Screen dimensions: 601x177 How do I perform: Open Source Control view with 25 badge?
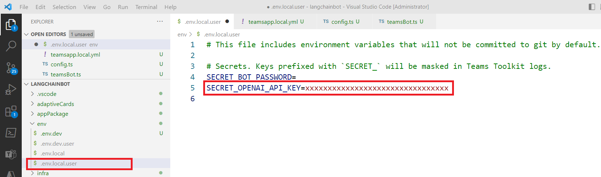pyautogui.click(x=11, y=67)
